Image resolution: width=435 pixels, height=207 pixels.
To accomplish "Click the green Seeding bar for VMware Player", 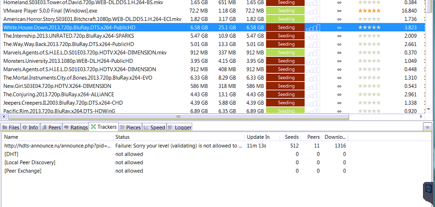I will (285, 11).
